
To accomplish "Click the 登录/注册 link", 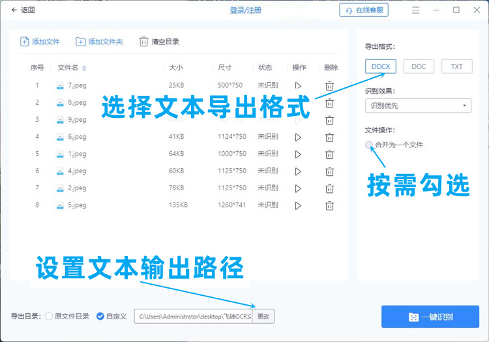I will tap(245, 10).
